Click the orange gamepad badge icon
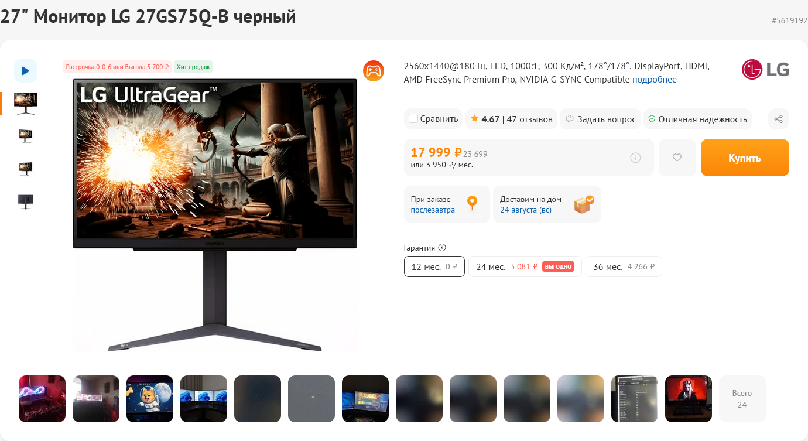The height and width of the screenshot is (441, 808). [x=373, y=71]
